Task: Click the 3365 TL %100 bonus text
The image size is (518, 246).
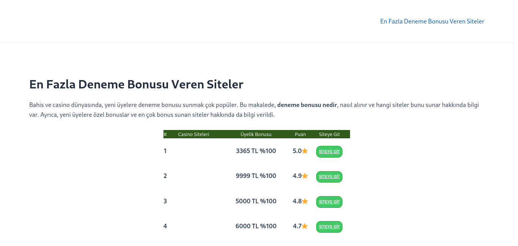Action: tap(256, 151)
